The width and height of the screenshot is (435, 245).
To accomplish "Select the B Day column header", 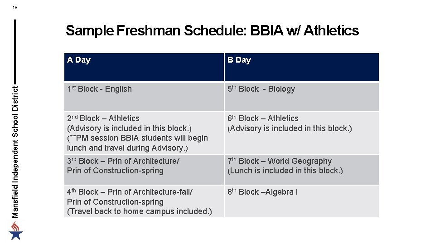I will point(239,60).
